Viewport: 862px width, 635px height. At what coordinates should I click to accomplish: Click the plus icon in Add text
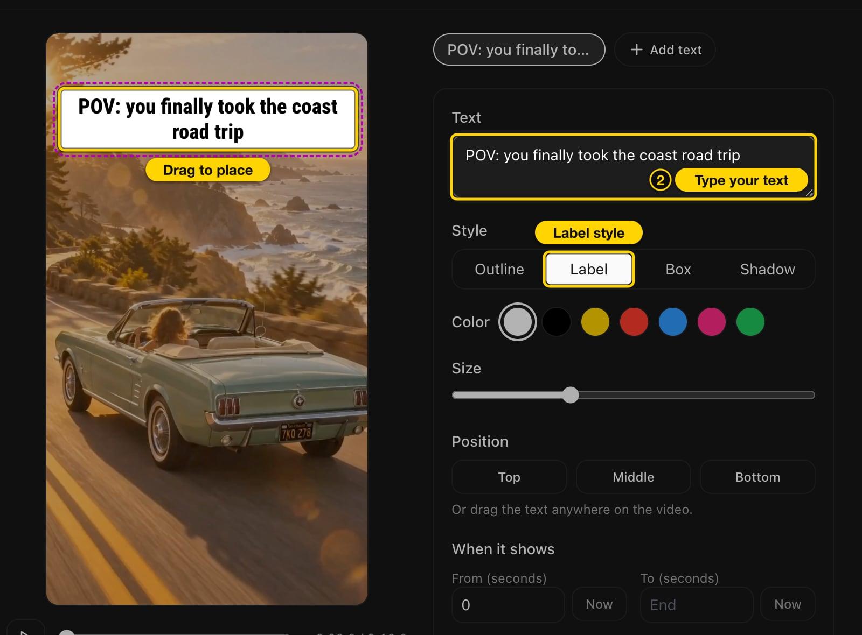(x=636, y=50)
